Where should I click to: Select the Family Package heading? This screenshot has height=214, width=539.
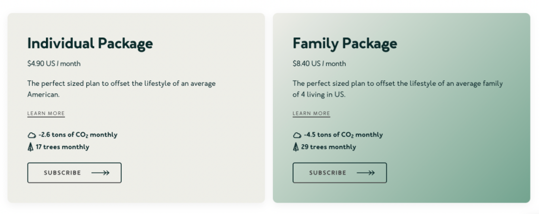[345, 43]
